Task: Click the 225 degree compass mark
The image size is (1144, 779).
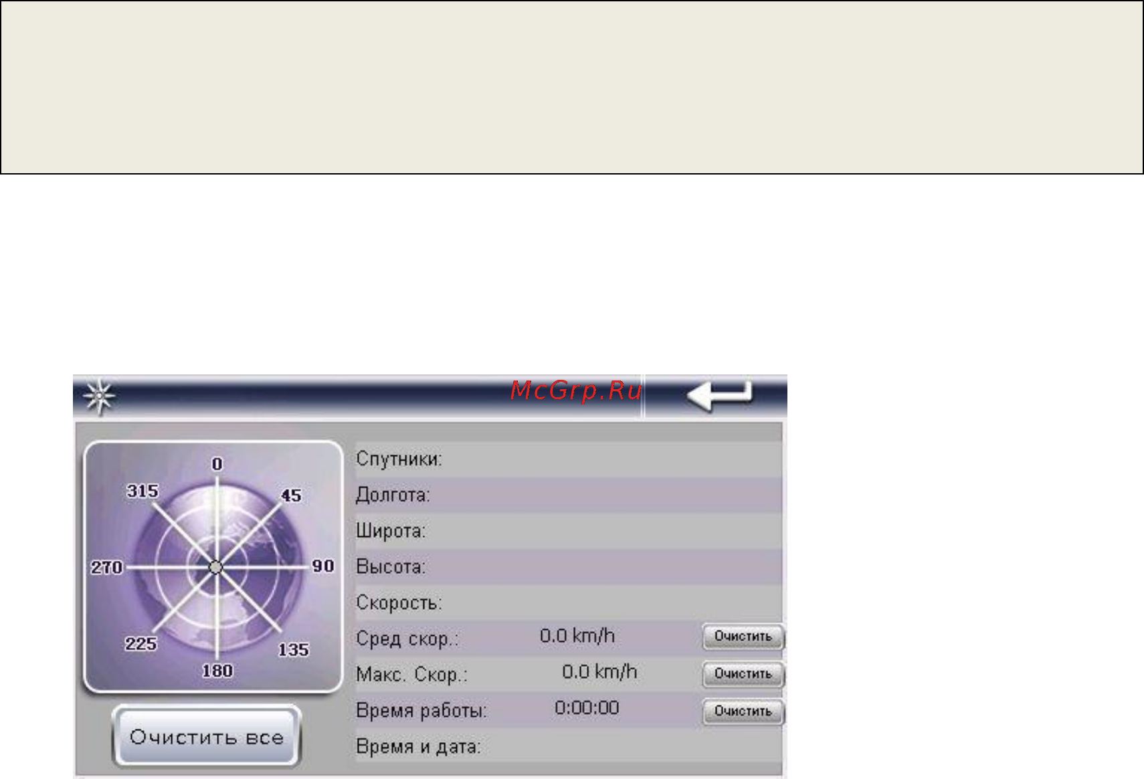Action: pos(141,643)
